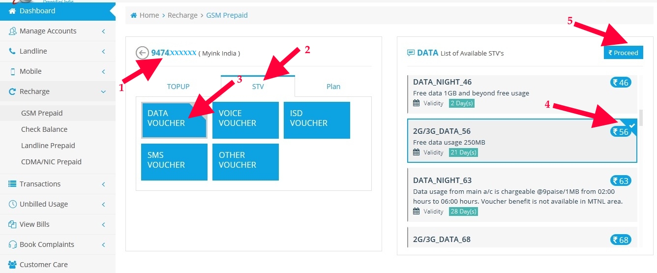The width and height of the screenshot is (657, 273).
Task: Click the ₹46 price badge
Action: tap(621, 83)
